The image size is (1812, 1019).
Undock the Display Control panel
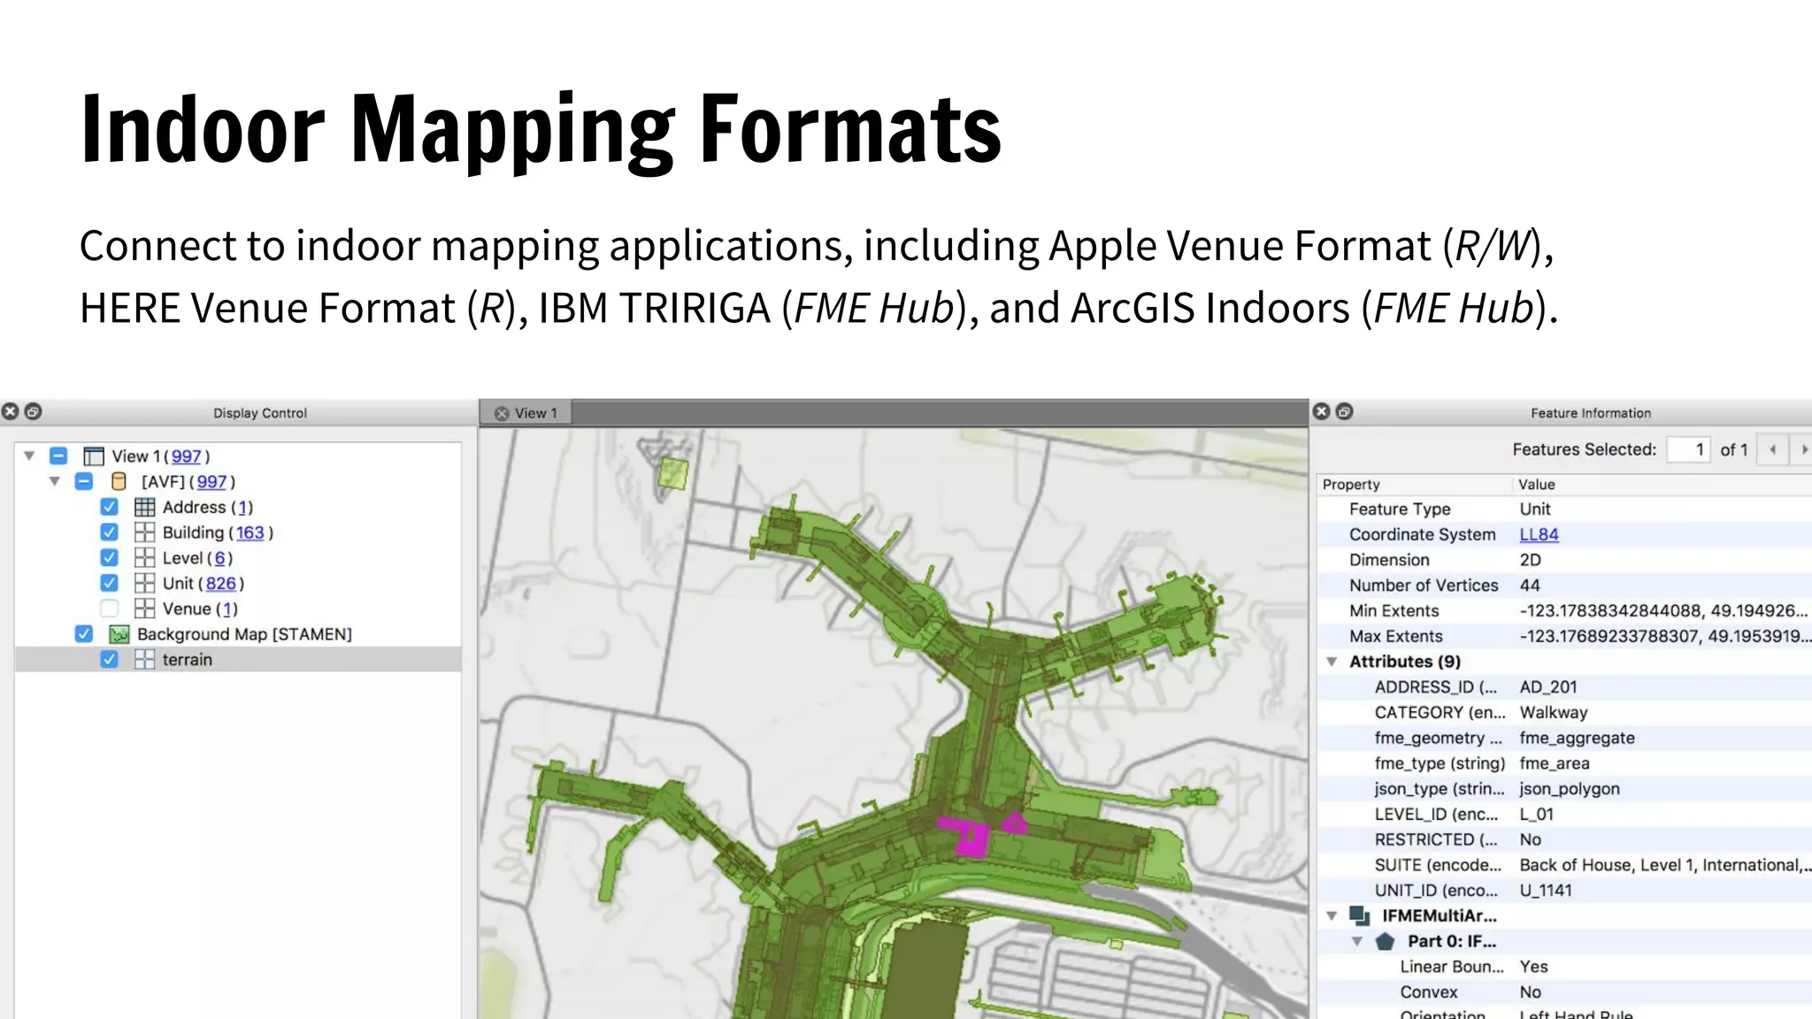[x=33, y=411]
